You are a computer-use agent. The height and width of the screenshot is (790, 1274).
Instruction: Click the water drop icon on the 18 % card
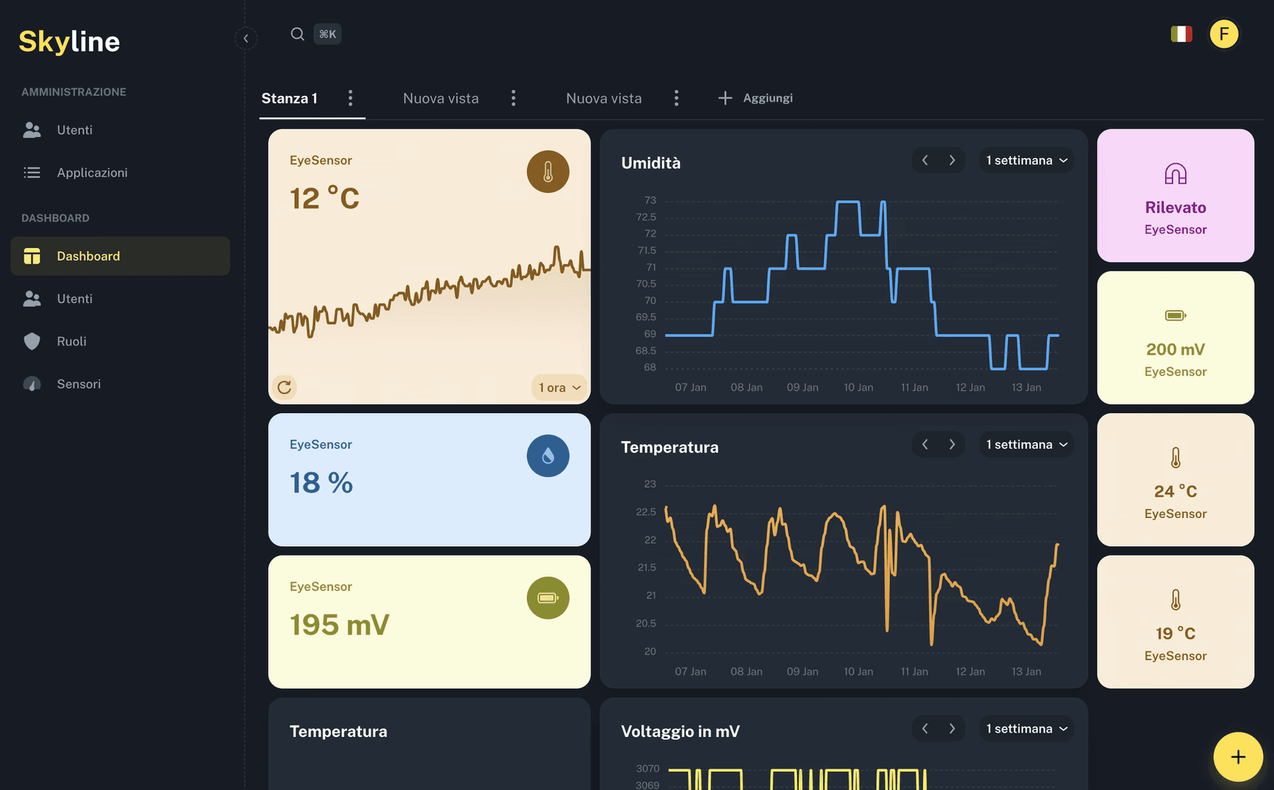(548, 456)
